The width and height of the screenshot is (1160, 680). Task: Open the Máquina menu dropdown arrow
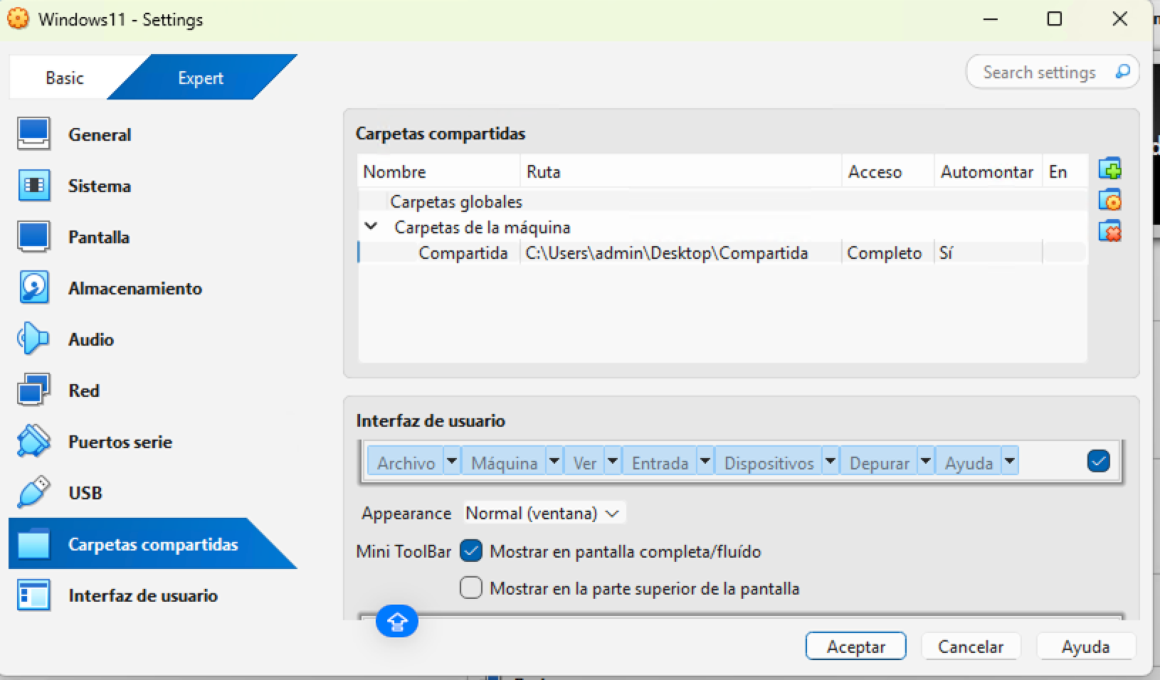click(554, 462)
